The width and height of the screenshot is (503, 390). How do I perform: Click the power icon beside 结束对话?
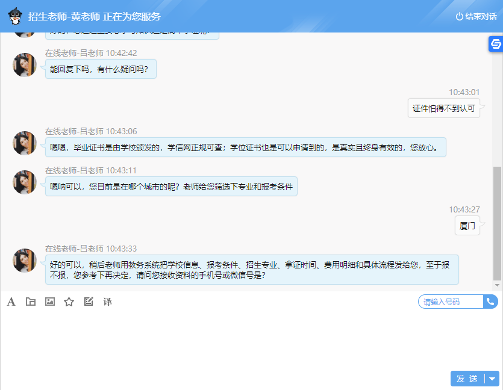(460, 16)
